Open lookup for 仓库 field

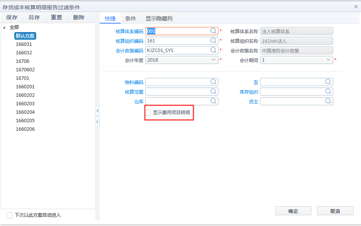[213, 101]
